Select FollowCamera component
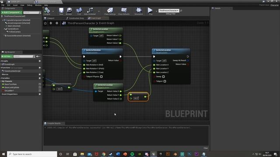Image resolution: width=280 pixels, height=157 pixels. (14, 32)
